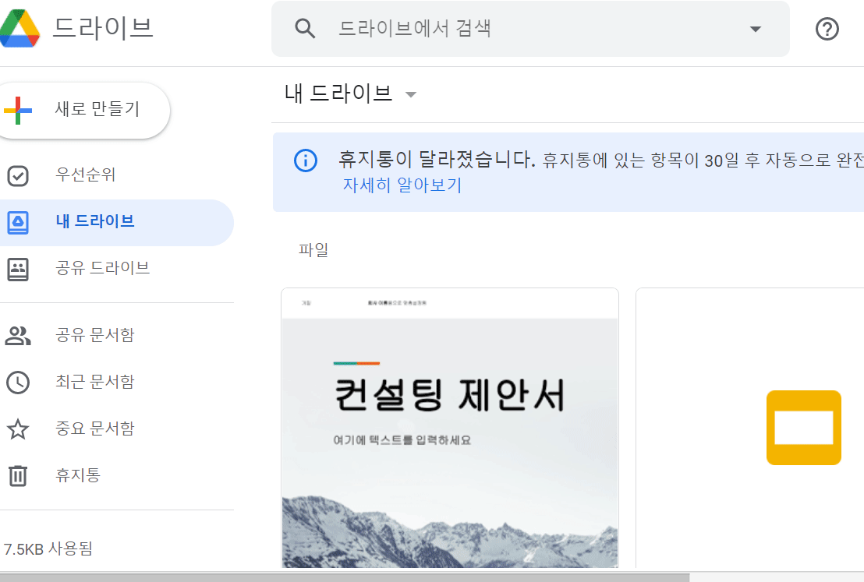Open 공유 드라이브 in the sidebar

(x=117, y=269)
